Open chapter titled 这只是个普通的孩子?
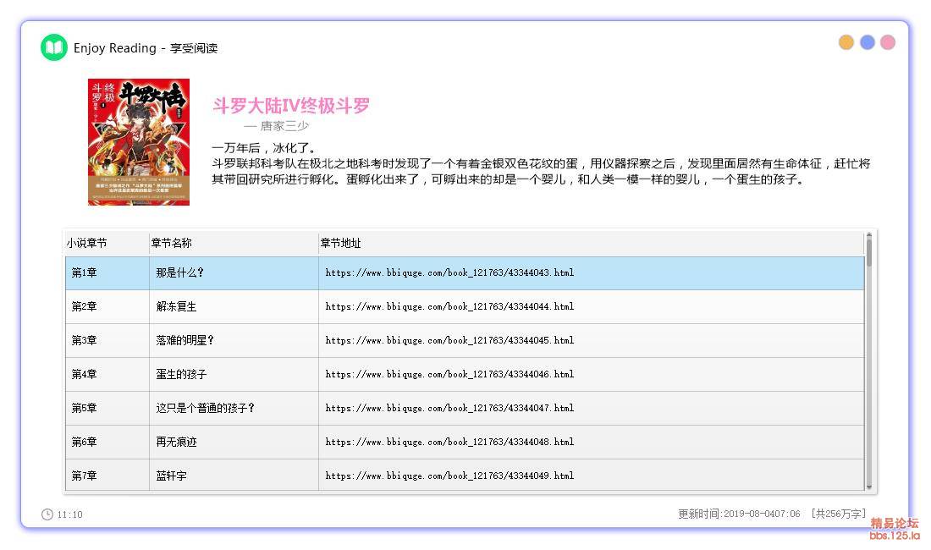Image resolution: width=931 pixels, height=550 pixels. click(x=206, y=408)
